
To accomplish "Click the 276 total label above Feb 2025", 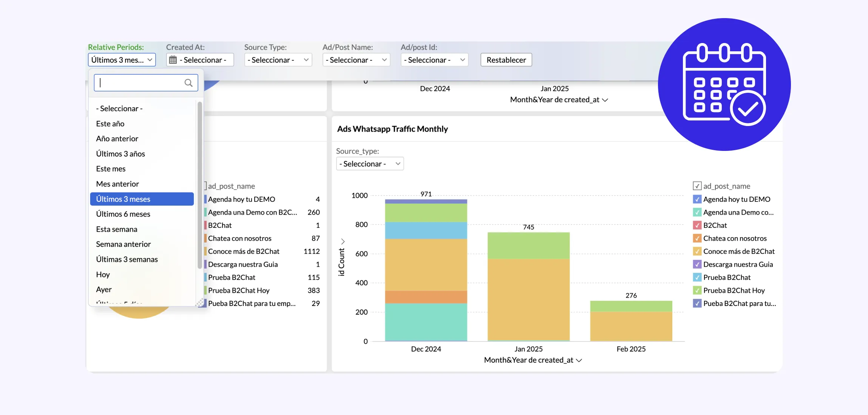I will 631,295.
